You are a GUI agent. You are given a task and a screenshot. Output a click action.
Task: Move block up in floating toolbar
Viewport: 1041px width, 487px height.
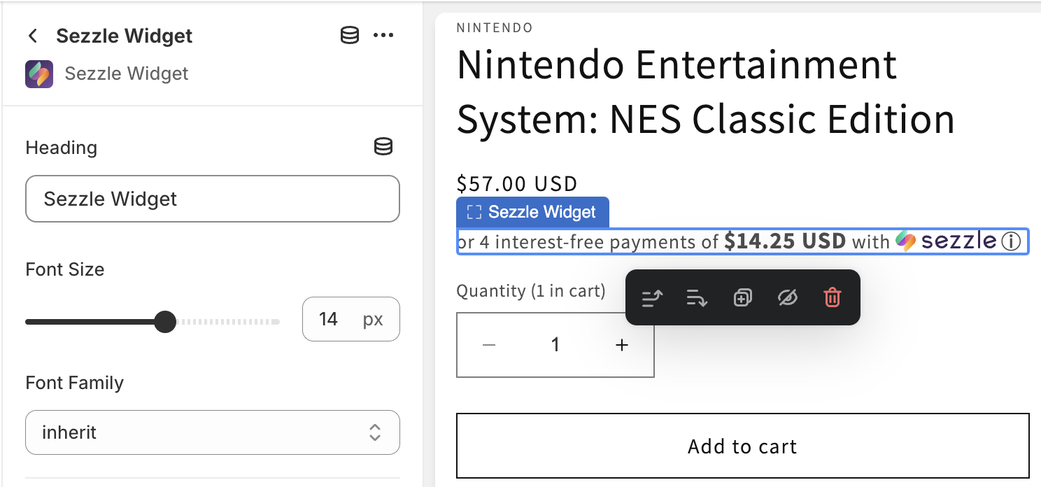pos(652,298)
